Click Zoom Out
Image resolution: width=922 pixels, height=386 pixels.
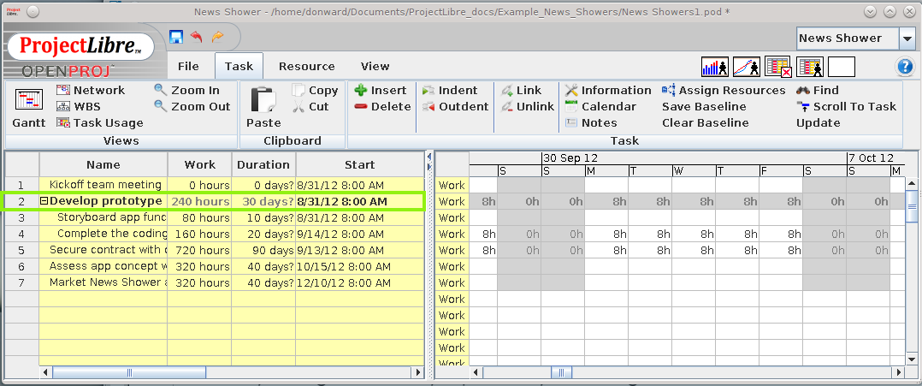(193, 106)
